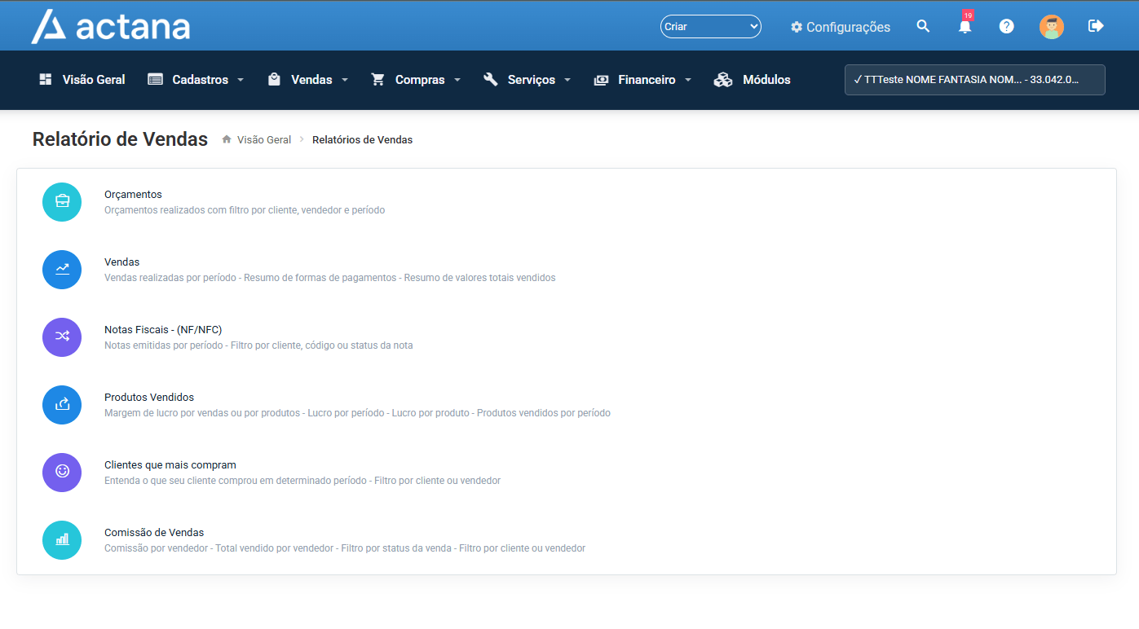Click description 'Comissão por vendedor - Total vendido'
Viewport: 1139px width, 629px height.
(x=345, y=548)
